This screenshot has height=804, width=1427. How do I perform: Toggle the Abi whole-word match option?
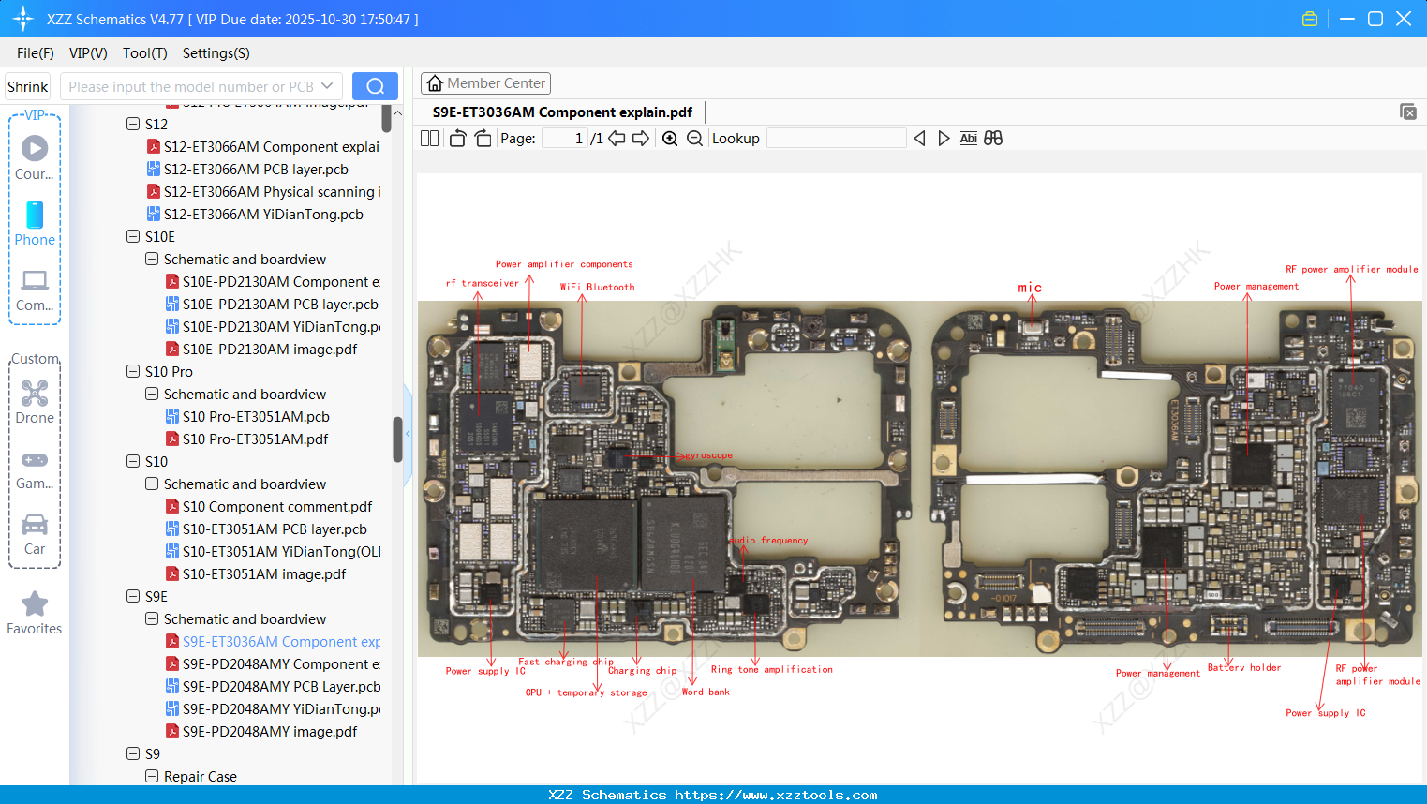tap(968, 138)
